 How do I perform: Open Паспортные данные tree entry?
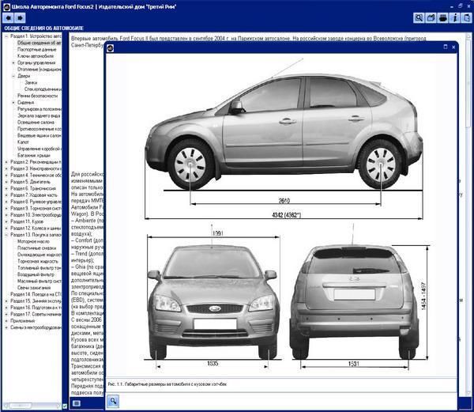pos(36,49)
